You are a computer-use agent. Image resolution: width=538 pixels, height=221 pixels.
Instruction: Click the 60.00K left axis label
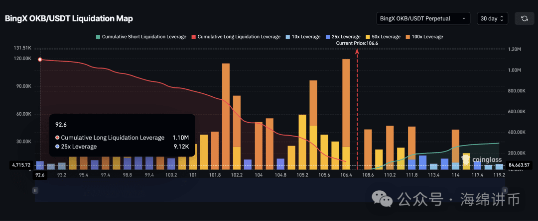pos(23,114)
